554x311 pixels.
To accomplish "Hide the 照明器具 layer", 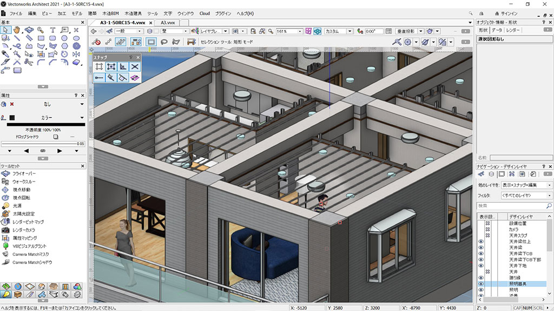I will point(481,283).
